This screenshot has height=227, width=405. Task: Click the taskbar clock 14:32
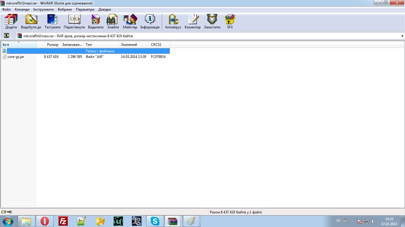pyautogui.click(x=389, y=219)
